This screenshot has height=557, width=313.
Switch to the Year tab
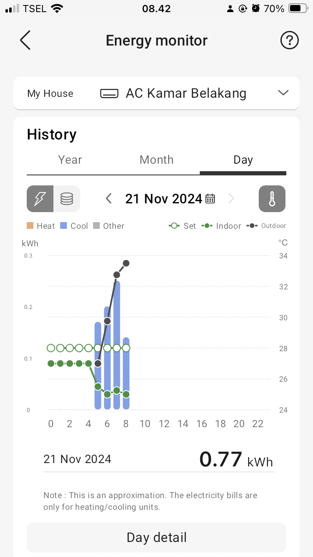[70, 160]
